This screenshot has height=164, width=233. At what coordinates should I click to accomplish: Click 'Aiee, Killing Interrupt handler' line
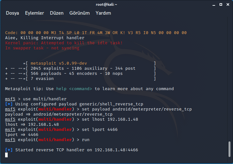[x=45, y=38]
